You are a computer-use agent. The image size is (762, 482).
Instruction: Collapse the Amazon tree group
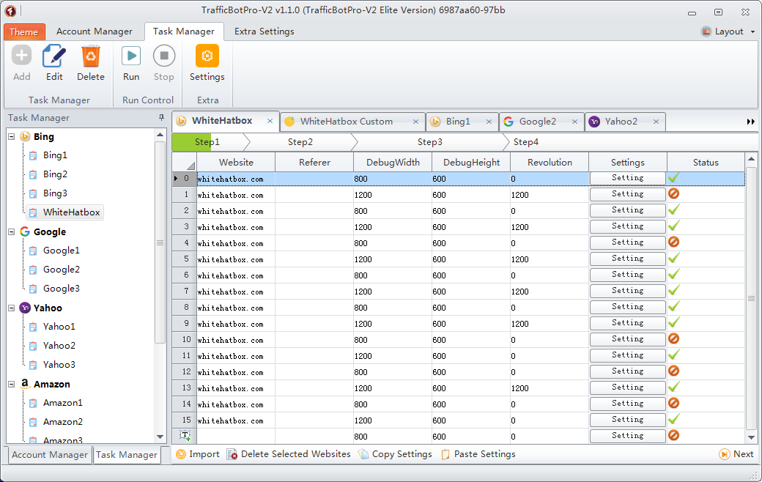point(12,384)
